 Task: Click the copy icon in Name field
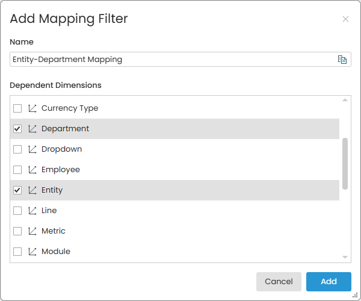[342, 60]
